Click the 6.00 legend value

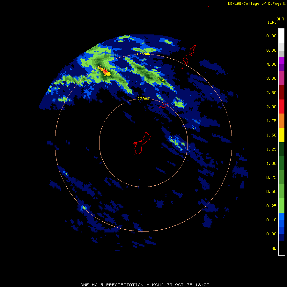[271, 50]
